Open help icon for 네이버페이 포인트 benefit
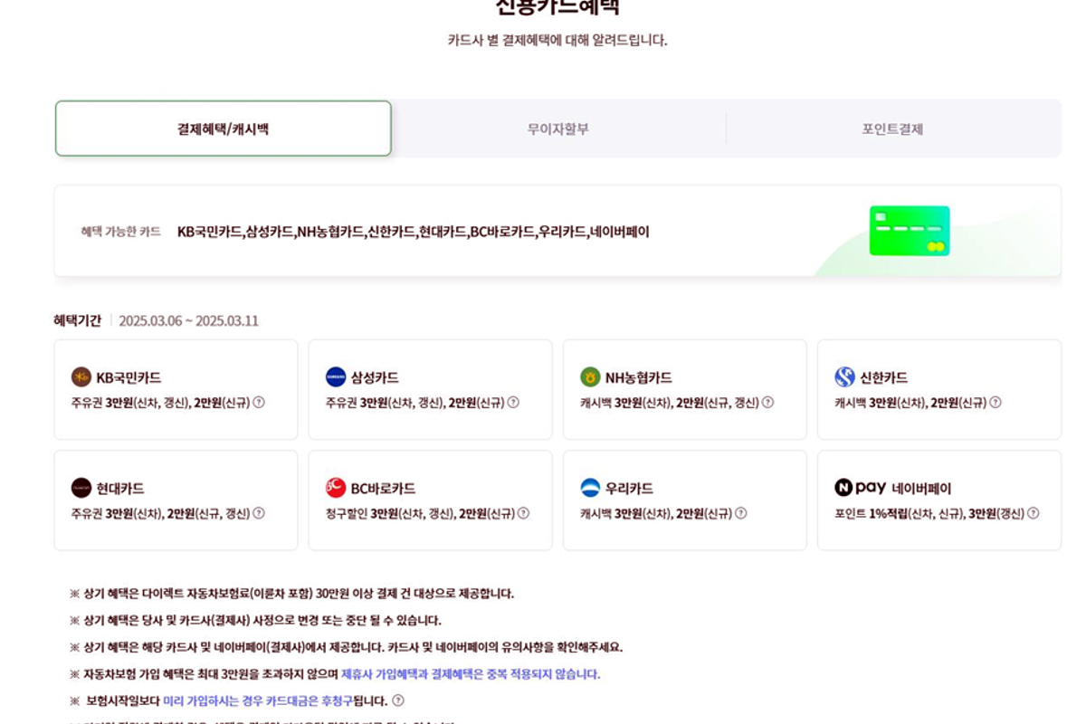Viewport: 1086px width, 724px height. (1033, 513)
